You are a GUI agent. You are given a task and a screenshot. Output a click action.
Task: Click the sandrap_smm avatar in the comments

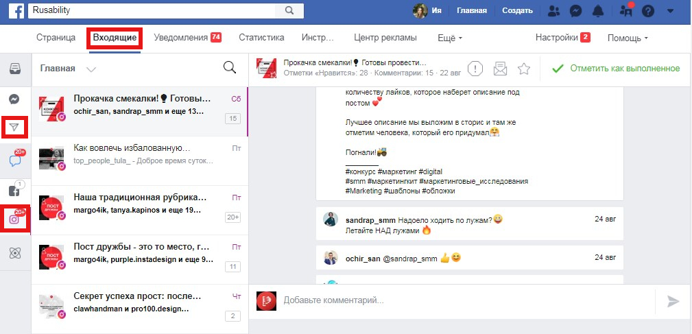click(331, 219)
